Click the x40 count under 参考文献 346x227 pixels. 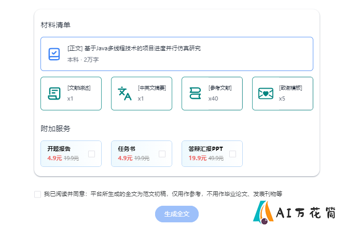(213, 98)
